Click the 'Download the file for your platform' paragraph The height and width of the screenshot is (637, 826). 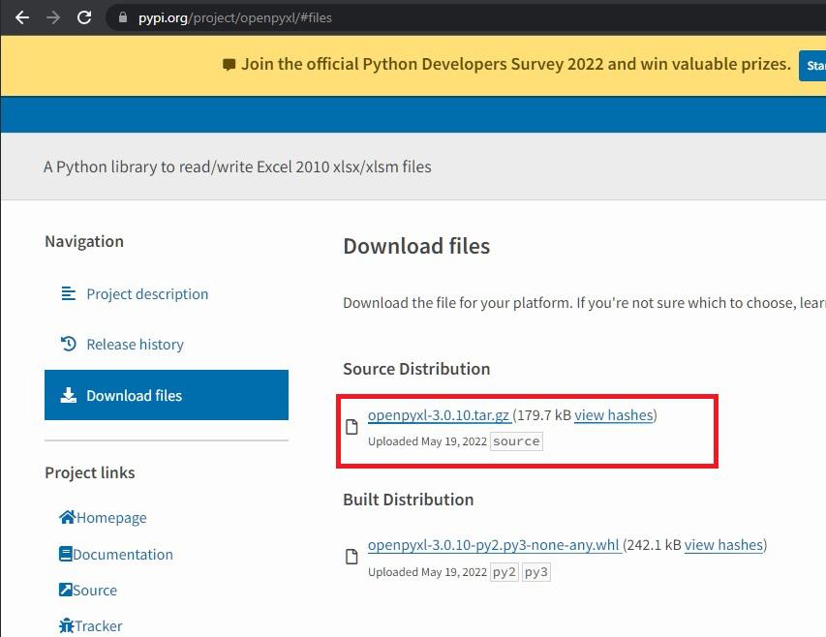584,303
